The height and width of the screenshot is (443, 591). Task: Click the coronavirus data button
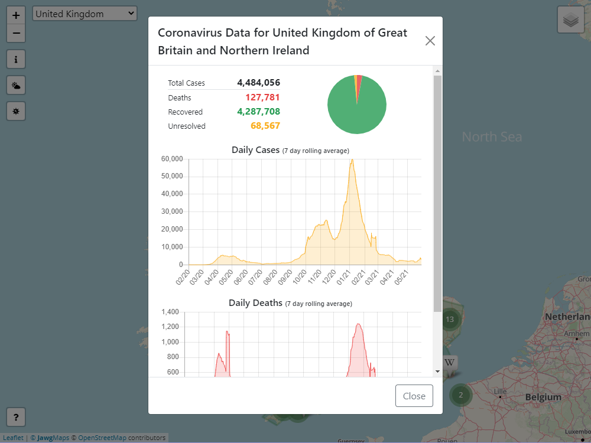[x=16, y=111]
